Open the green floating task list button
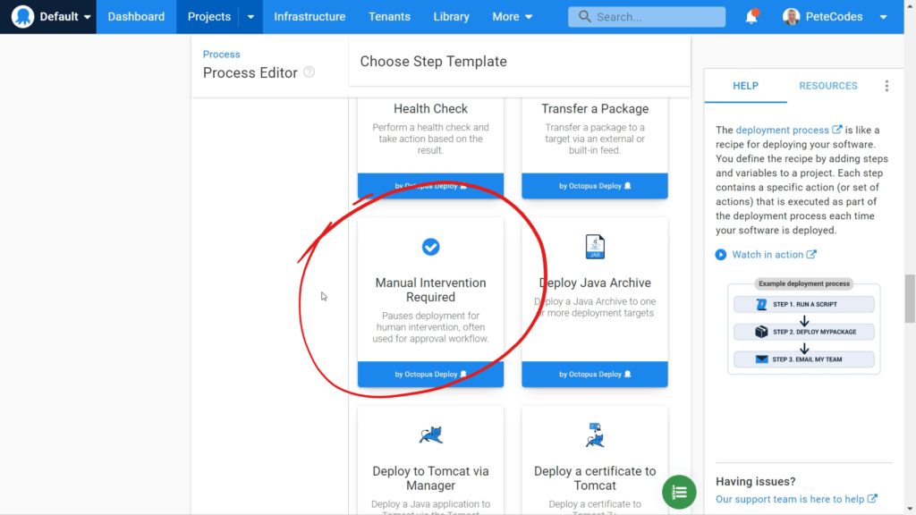Image resolution: width=916 pixels, height=515 pixels. click(679, 493)
